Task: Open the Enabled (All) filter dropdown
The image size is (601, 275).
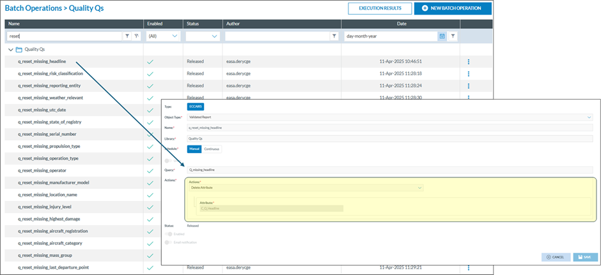Action: pyautogui.click(x=162, y=36)
